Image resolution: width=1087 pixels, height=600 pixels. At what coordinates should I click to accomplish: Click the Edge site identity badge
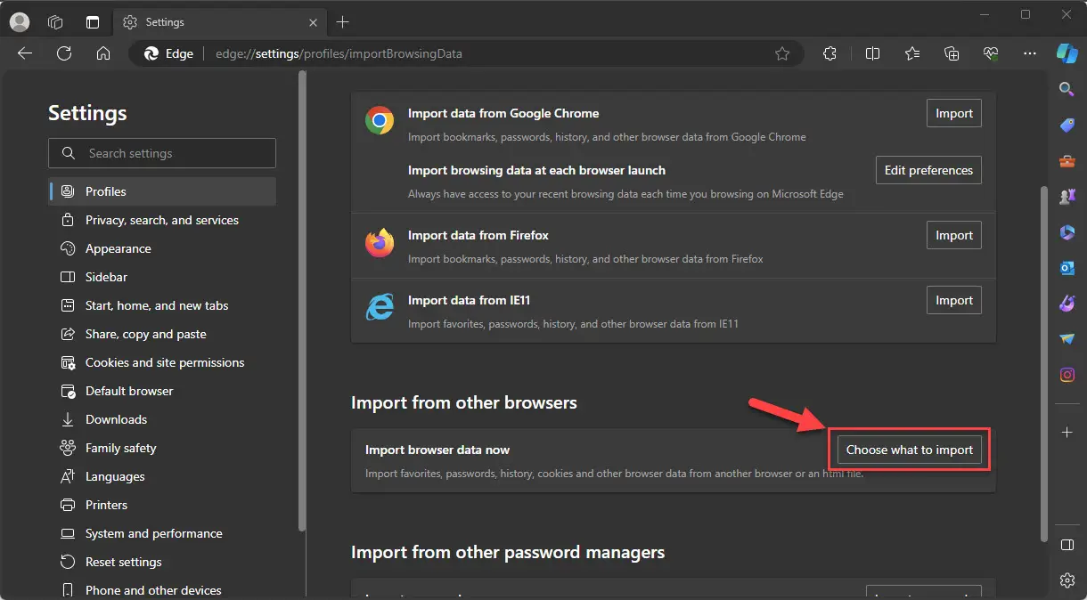tap(169, 53)
